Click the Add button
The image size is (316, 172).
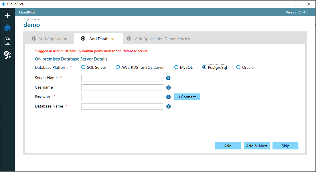click(x=228, y=146)
